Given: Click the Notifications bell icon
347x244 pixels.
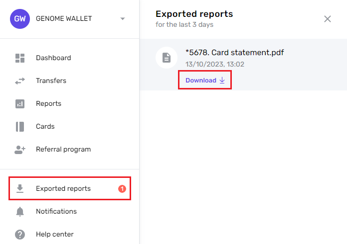Looking at the screenshot, I should (x=20, y=212).
